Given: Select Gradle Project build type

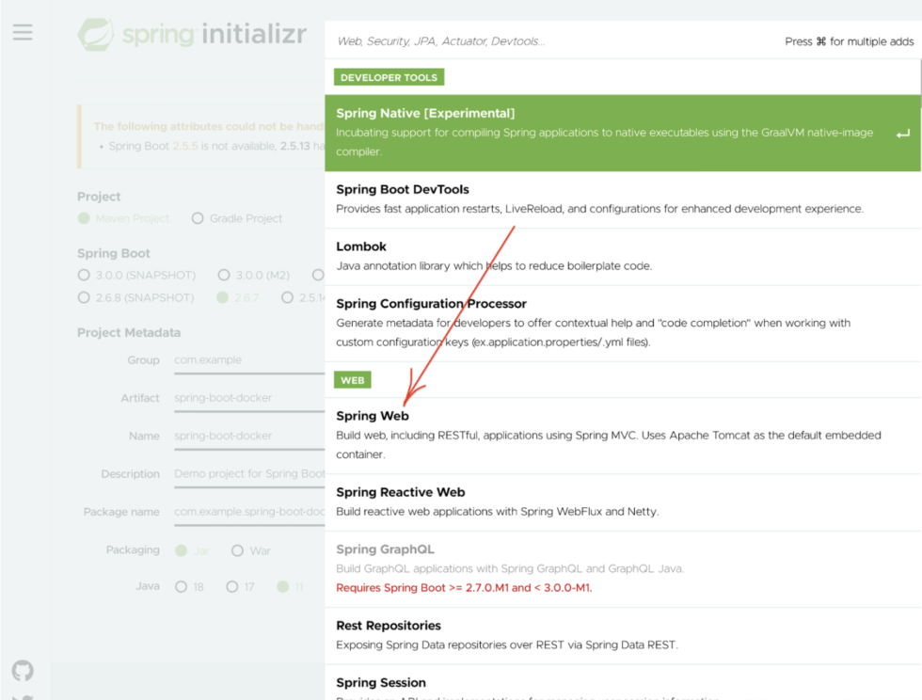Looking at the screenshot, I should pos(198,218).
